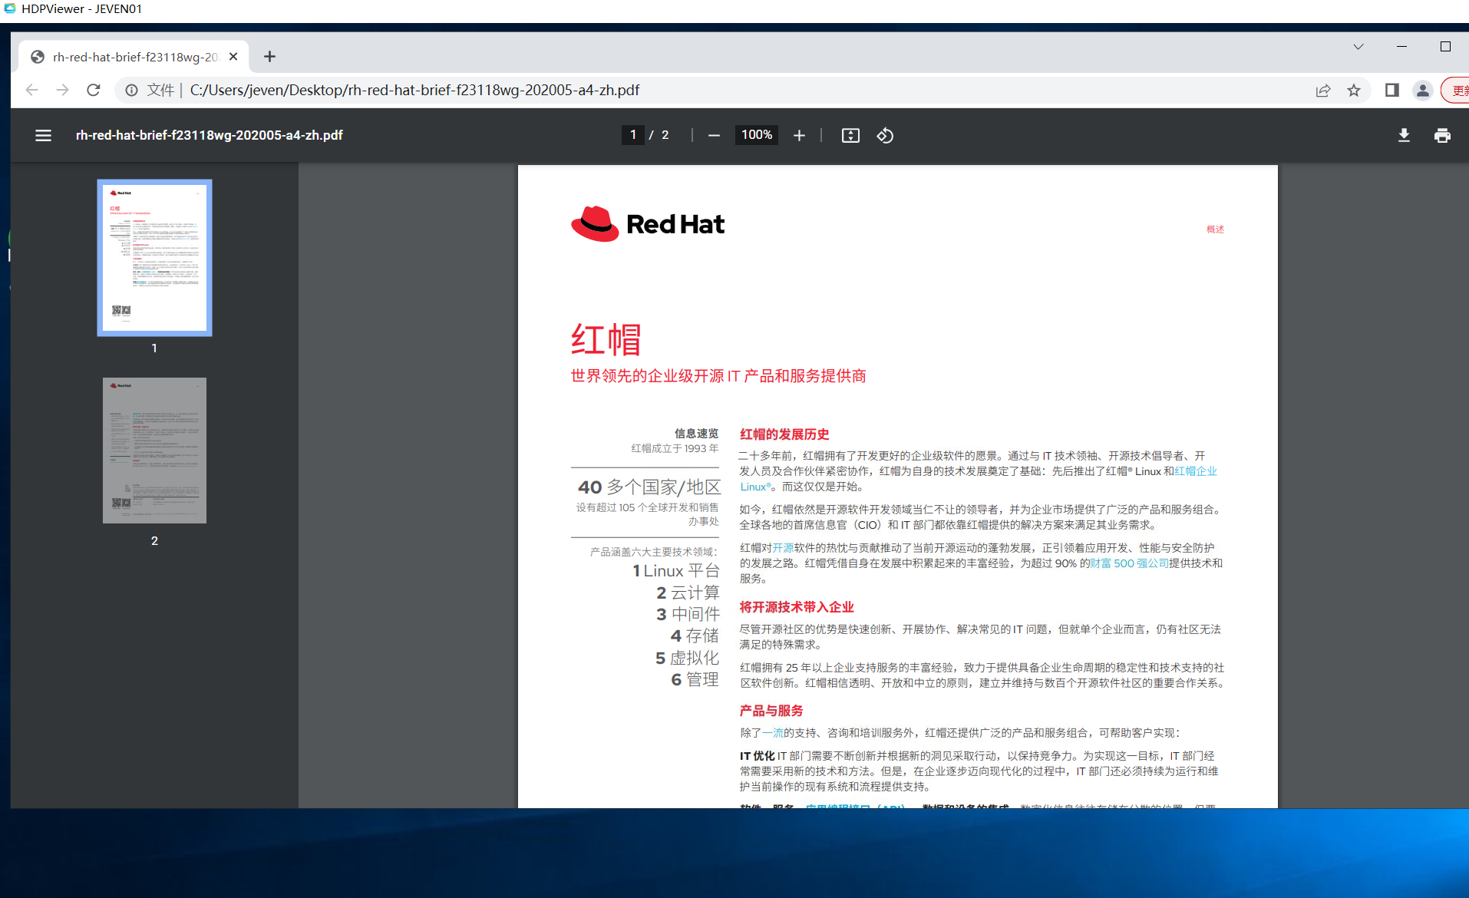The image size is (1469, 898).
Task: Close the rh-red-hat-brief PDF tab
Action: [x=233, y=56]
